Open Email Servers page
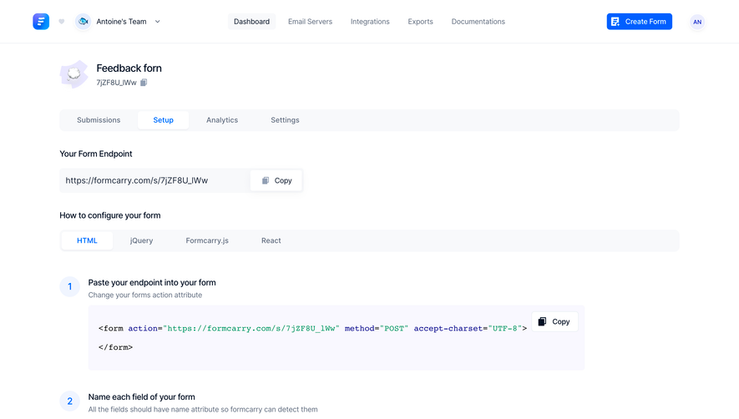Screen dimensions: 739x419 [x=310, y=22]
